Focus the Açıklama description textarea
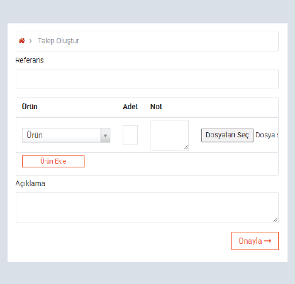 [x=147, y=208]
